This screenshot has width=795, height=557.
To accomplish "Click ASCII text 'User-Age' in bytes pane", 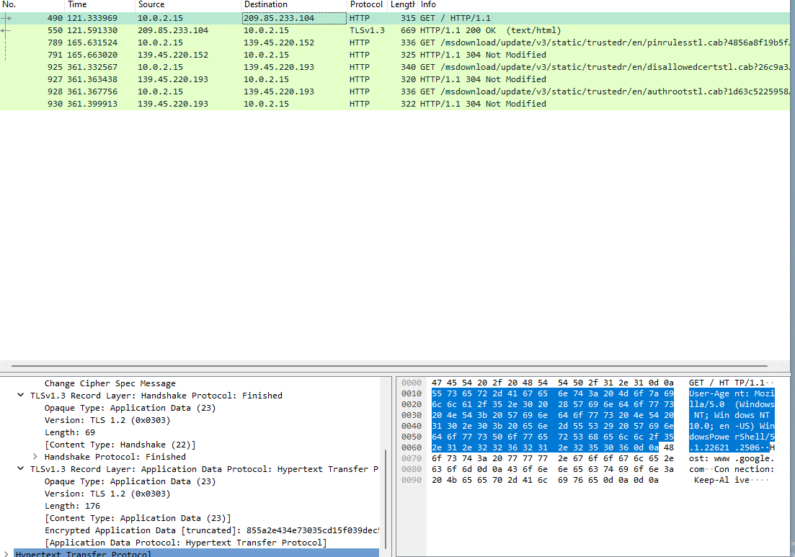I will tap(709, 393).
